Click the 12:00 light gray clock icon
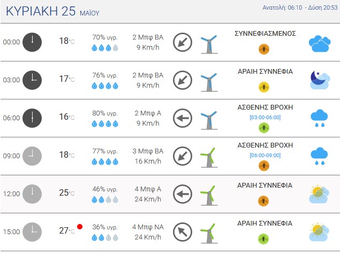Screen dimensions: 340x255 click(x=32, y=194)
